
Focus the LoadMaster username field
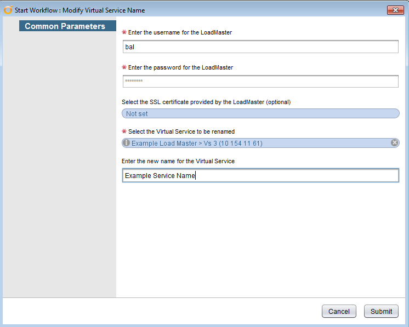pos(260,47)
